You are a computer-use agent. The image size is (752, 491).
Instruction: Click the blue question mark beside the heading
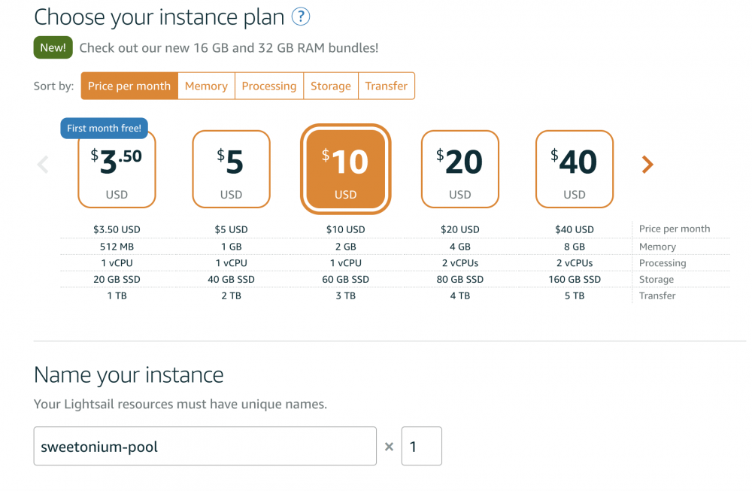[300, 17]
